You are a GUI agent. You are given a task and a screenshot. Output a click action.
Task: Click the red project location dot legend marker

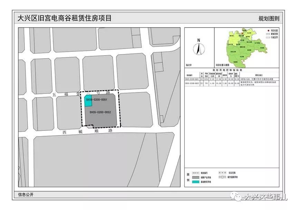268,30
